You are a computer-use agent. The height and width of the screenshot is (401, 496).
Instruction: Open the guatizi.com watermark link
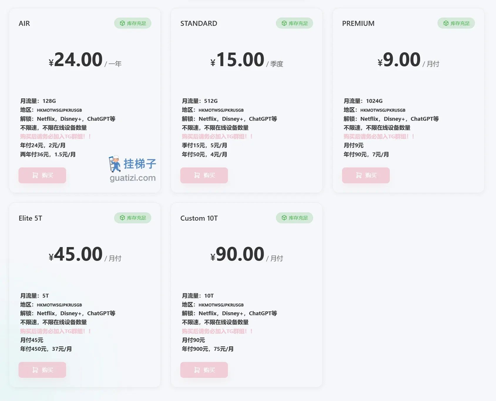point(133,178)
